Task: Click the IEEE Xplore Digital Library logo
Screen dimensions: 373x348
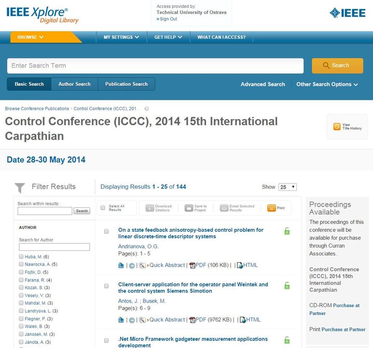Action: pos(42,15)
